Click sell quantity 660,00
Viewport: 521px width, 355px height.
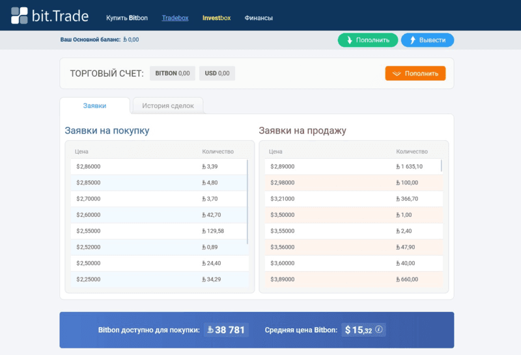coord(407,279)
